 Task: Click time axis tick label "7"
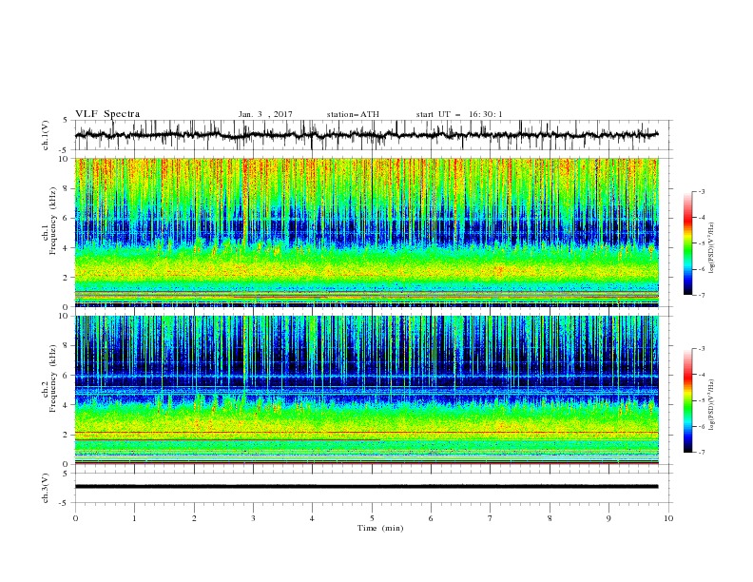(491, 518)
